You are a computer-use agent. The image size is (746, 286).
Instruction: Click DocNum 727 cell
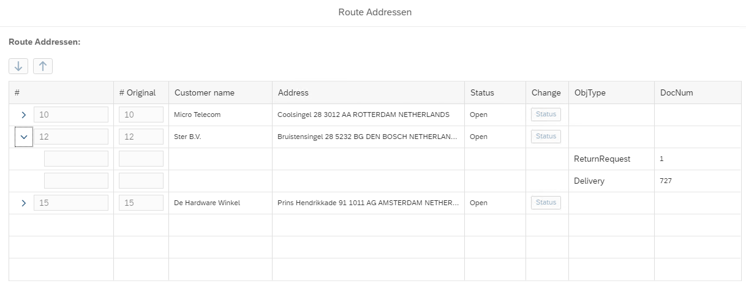pos(666,181)
